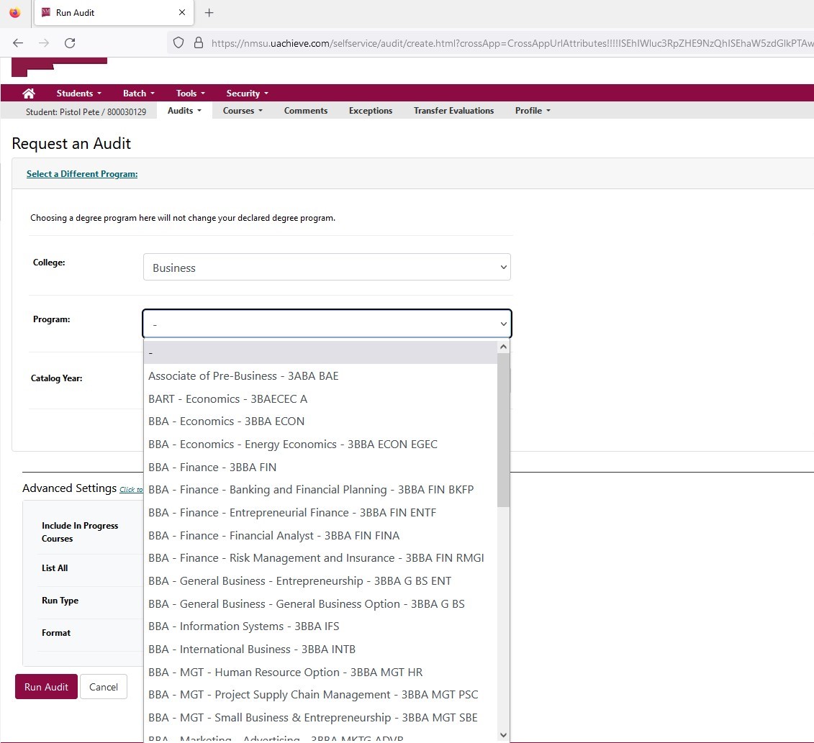Click the Run Audit button
This screenshot has height=743, width=814.
click(x=46, y=687)
